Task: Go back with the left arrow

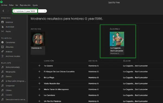Action: tap(3, 11)
